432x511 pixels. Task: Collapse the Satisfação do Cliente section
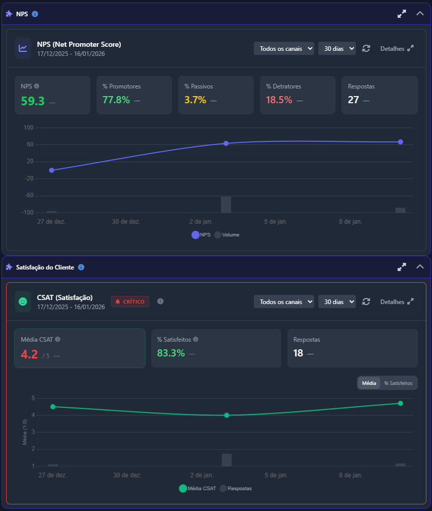point(420,267)
